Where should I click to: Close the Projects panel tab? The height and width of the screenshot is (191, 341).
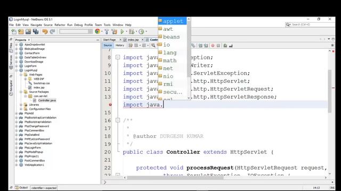(x=29, y=40)
